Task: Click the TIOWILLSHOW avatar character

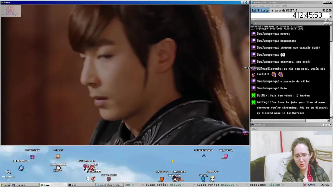Action: (109, 179)
